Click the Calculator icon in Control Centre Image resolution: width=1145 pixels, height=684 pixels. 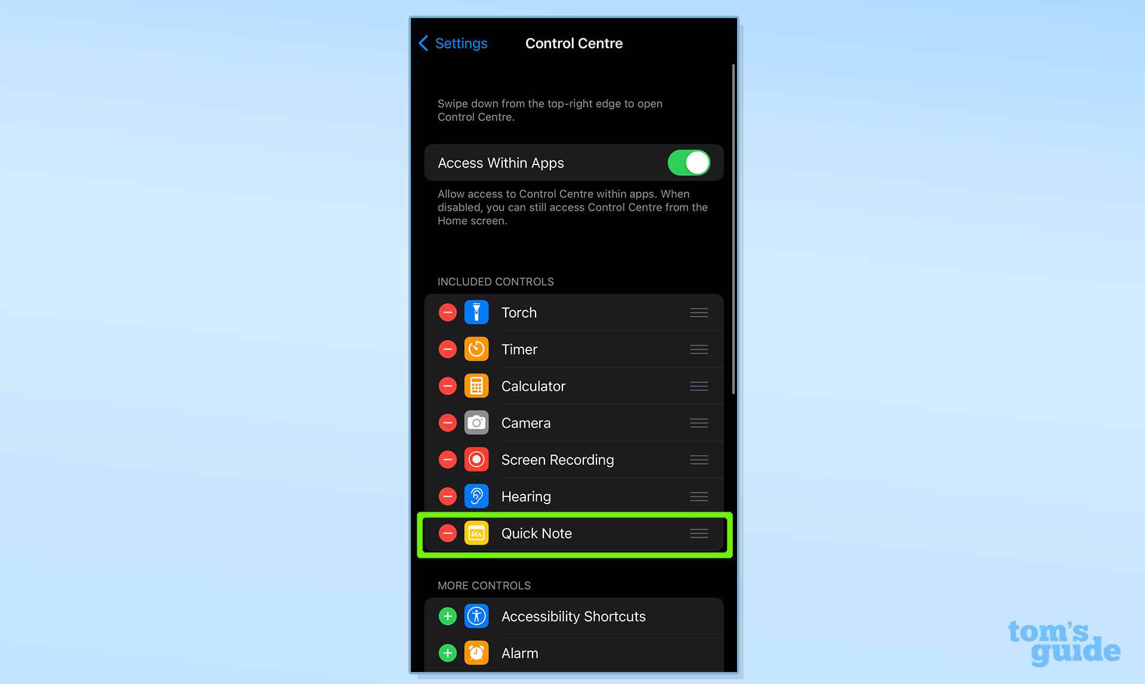point(476,385)
